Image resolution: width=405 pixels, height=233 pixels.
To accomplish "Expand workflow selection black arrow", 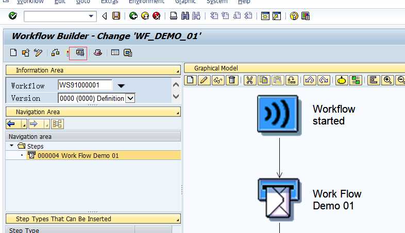I will pos(121,86).
